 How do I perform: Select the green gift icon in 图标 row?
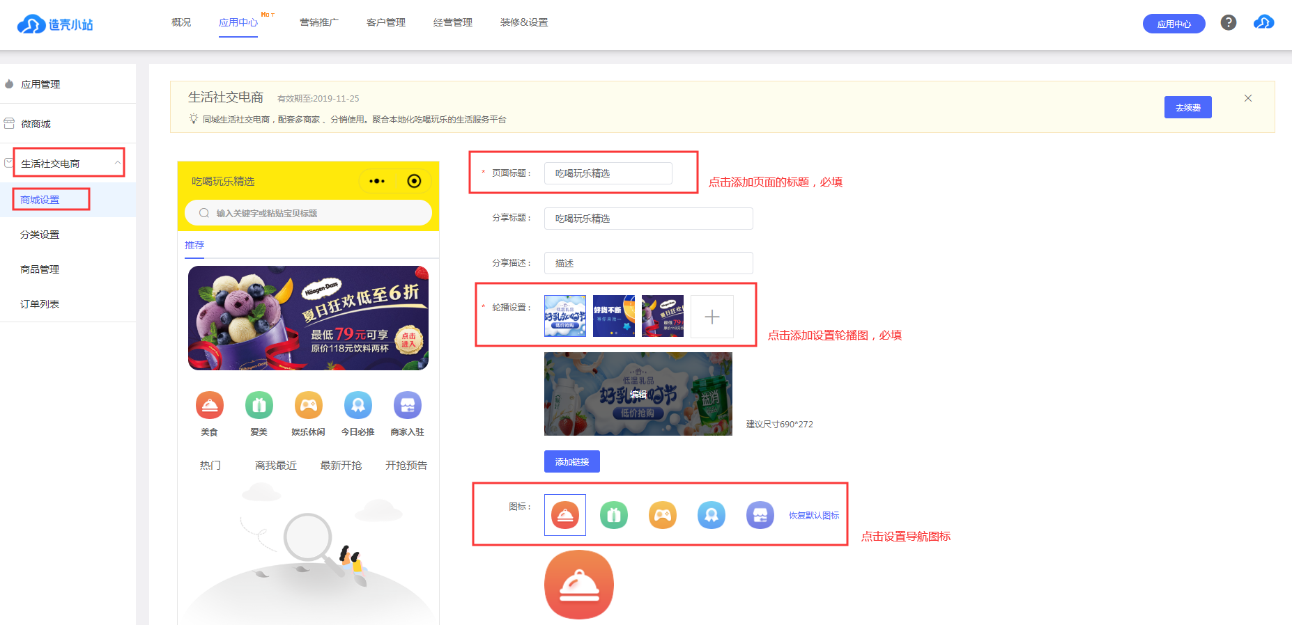click(614, 515)
